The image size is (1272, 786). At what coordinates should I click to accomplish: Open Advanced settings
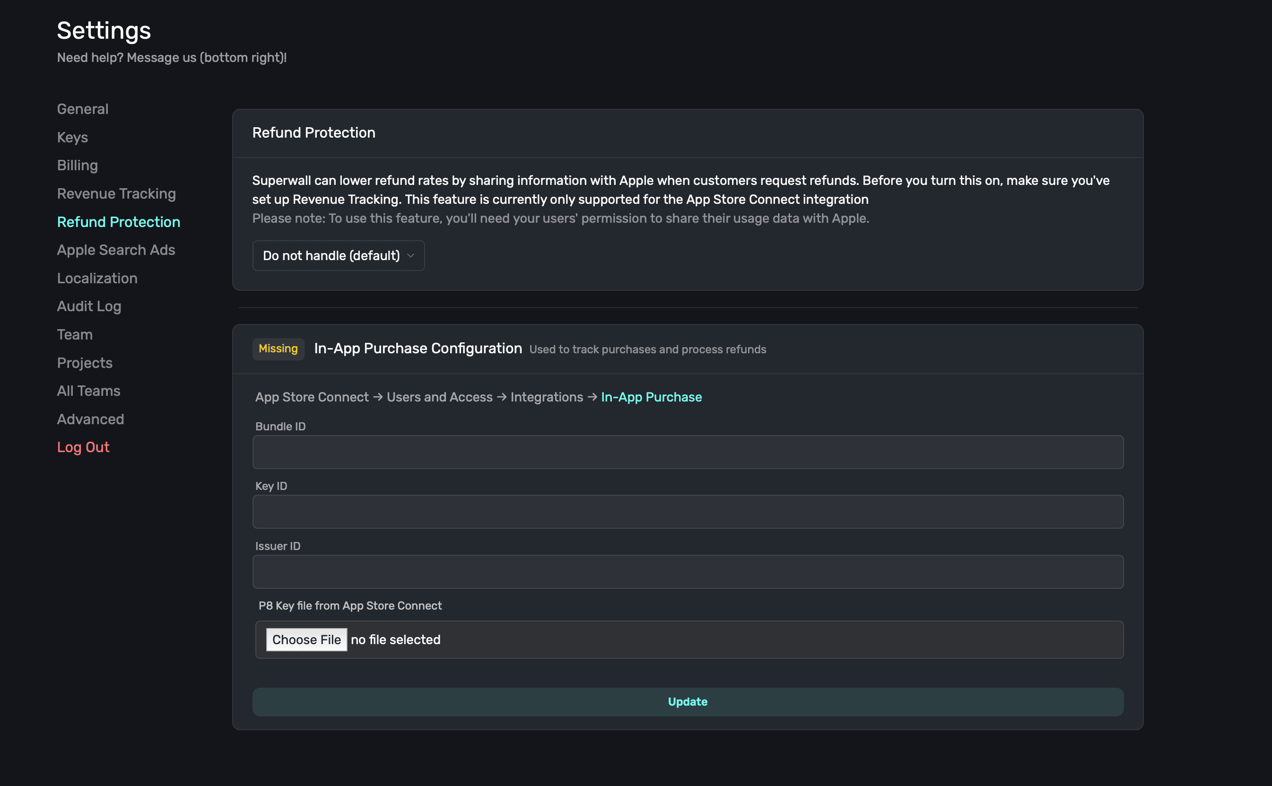[90, 419]
